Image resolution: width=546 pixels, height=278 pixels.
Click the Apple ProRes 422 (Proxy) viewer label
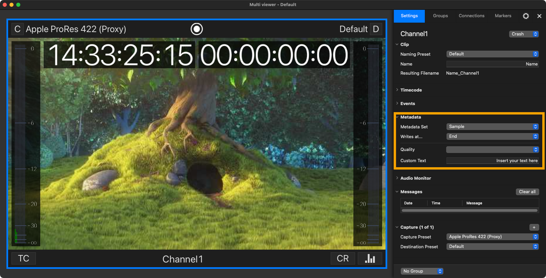tap(76, 29)
